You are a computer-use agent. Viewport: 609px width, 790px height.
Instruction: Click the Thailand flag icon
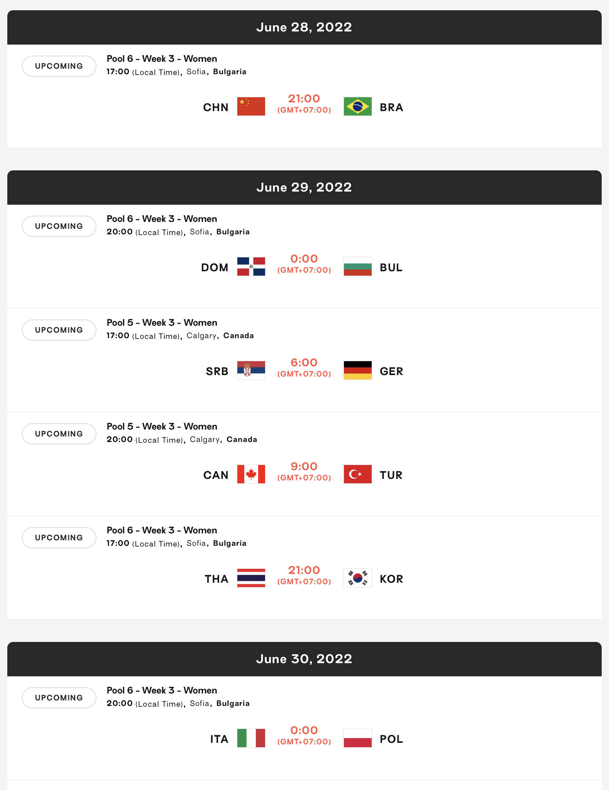[251, 578]
